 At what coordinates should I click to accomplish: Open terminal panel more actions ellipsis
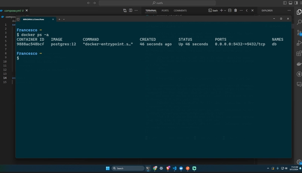pyautogui.click(x=241, y=11)
